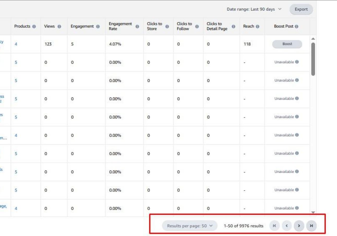Image resolution: width=337 pixels, height=236 pixels.
Task: Click the vertical scrollbar thumb
Action: [313, 59]
